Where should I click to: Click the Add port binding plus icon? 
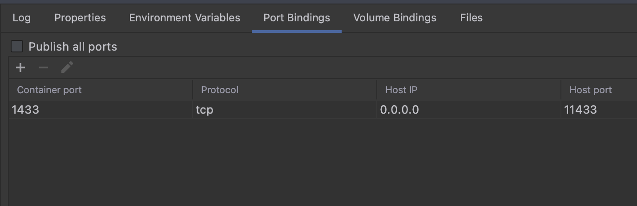[x=20, y=67]
